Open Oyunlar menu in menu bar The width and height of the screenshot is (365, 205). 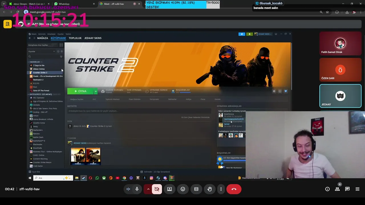point(60,34)
